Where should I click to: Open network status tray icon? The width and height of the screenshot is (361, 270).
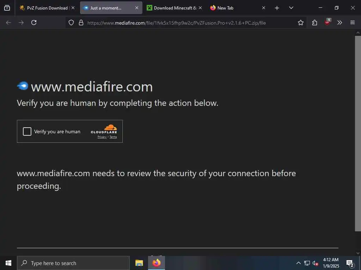pos(307,263)
